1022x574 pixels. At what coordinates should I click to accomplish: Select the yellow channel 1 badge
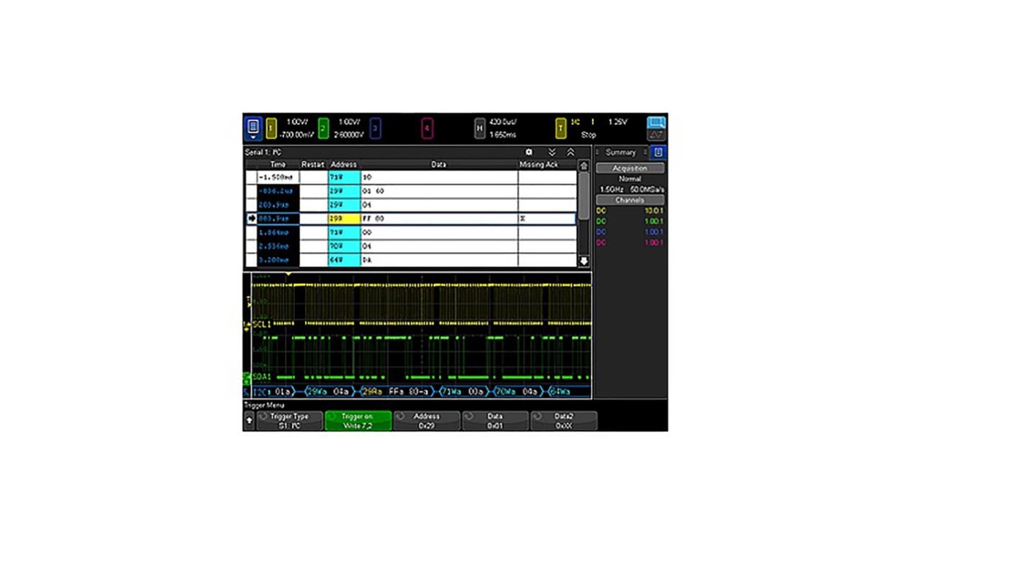tap(271, 129)
